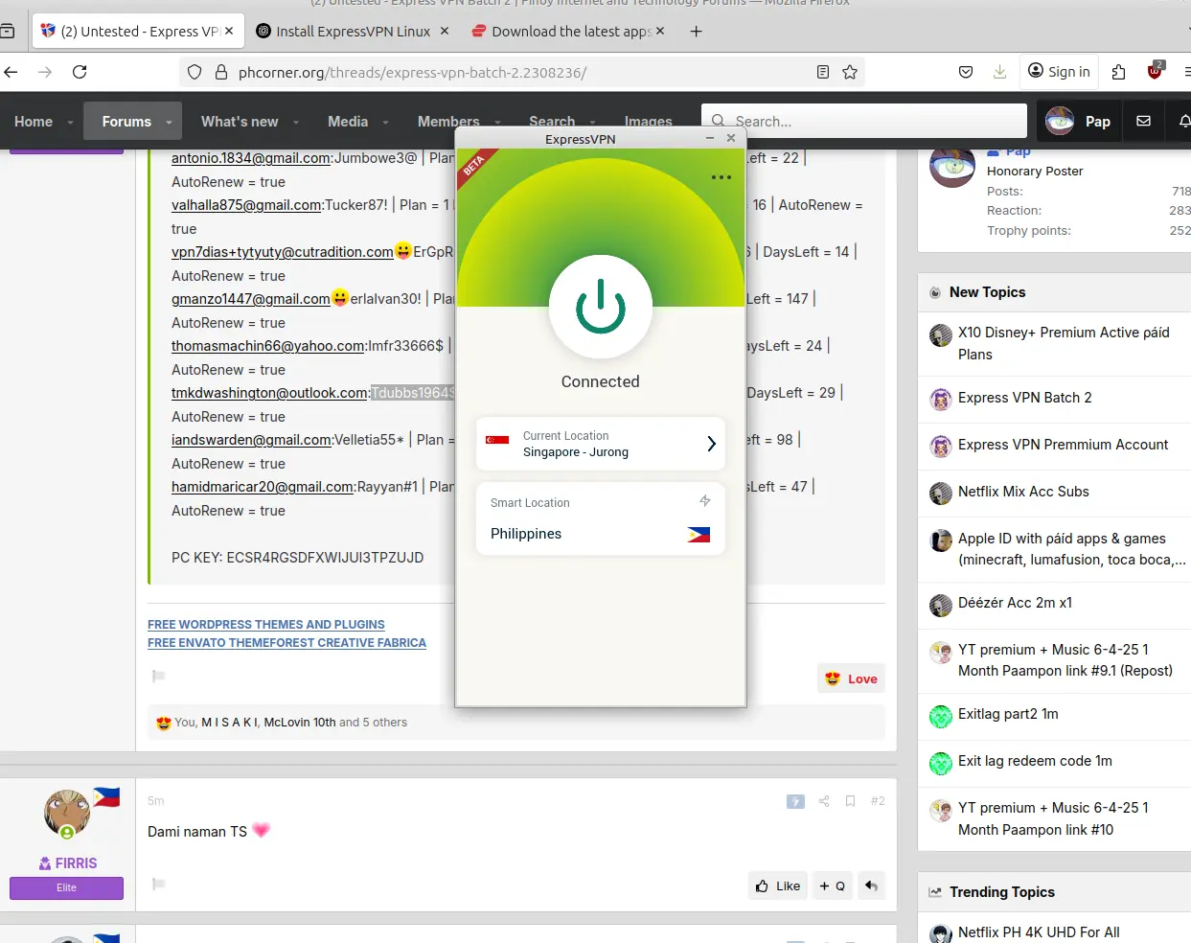Open Current Location Singapore - Jurong picker

[601, 444]
